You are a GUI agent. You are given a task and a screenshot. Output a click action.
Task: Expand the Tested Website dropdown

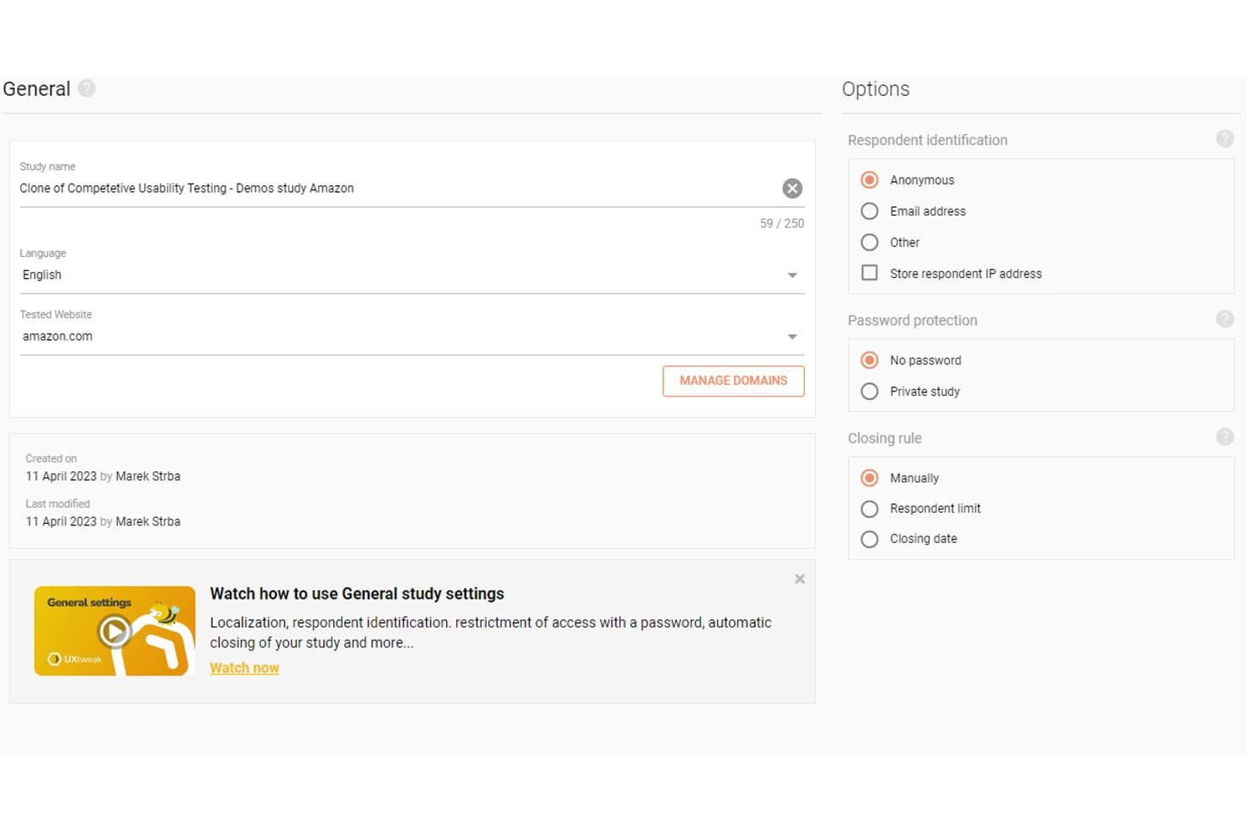click(x=412, y=337)
